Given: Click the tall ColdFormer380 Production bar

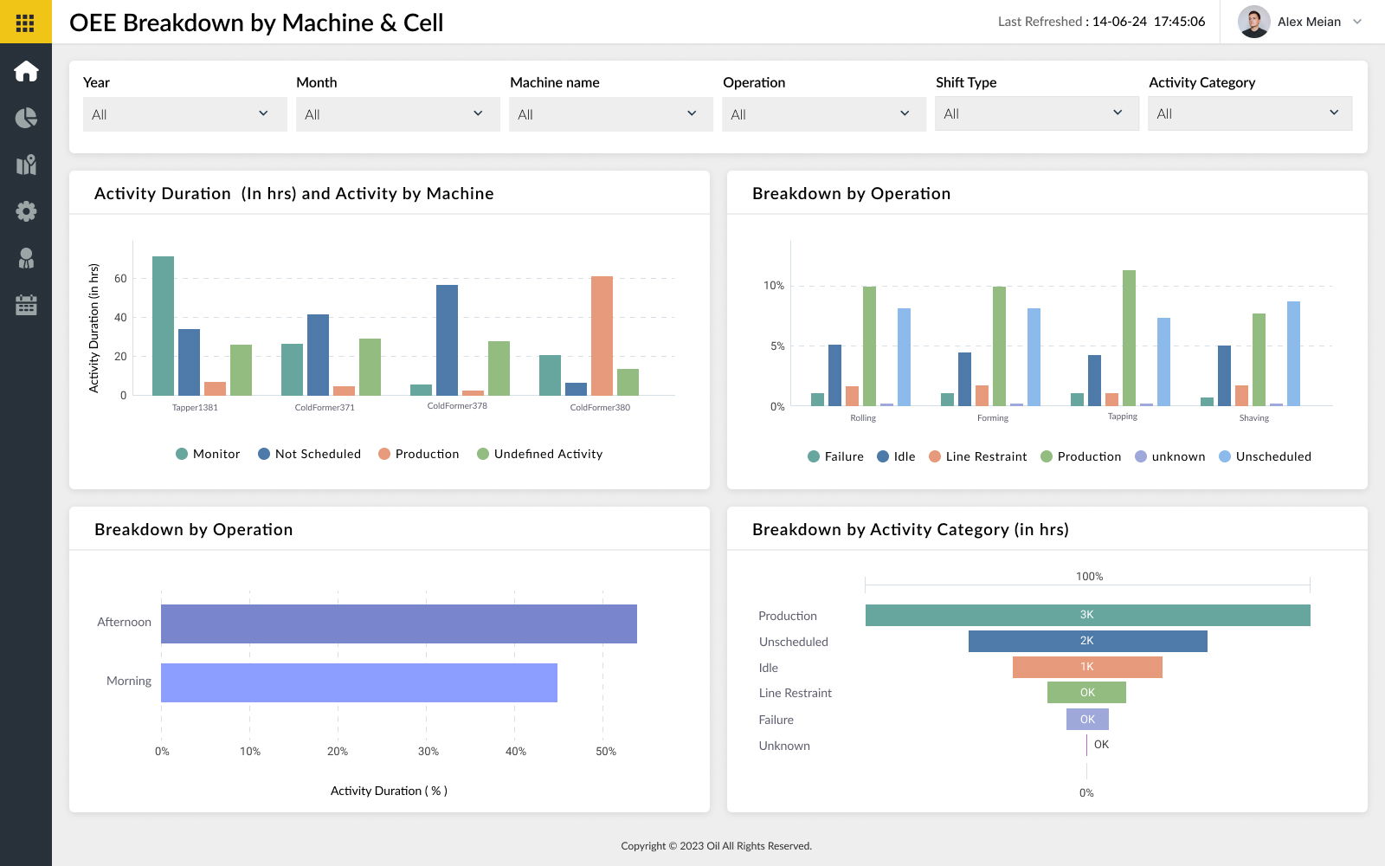Looking at the screenshot, I should point(602,336).
